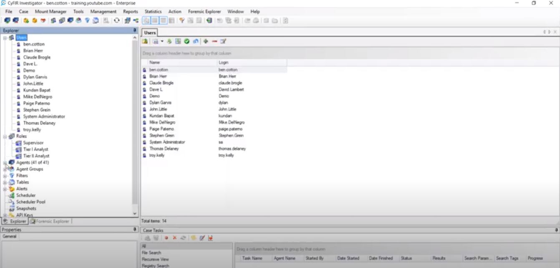This screenshot has height=268, width=560.
Task: Click the orange filter icon in main toolbar
Action: 182,20
